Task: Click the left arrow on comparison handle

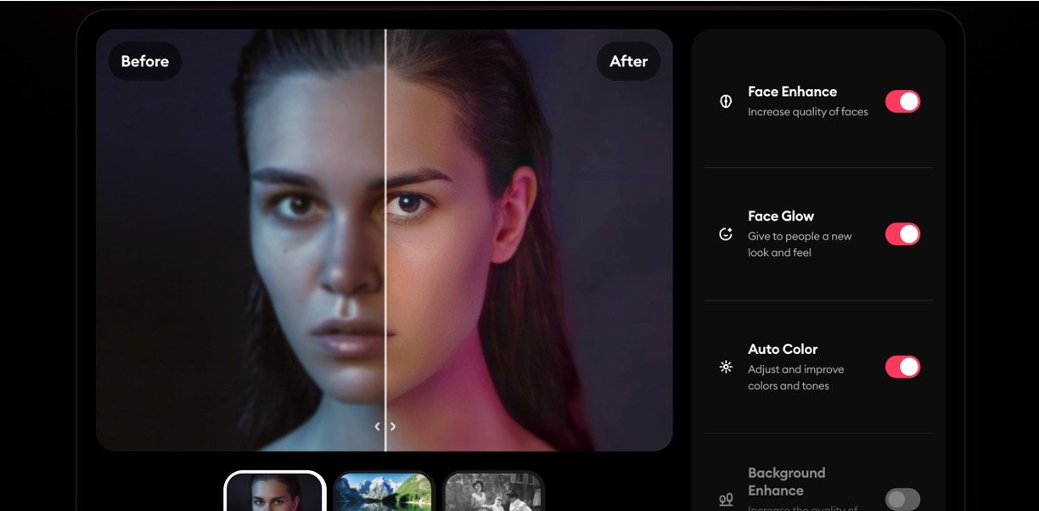Action: coord(378,427)
